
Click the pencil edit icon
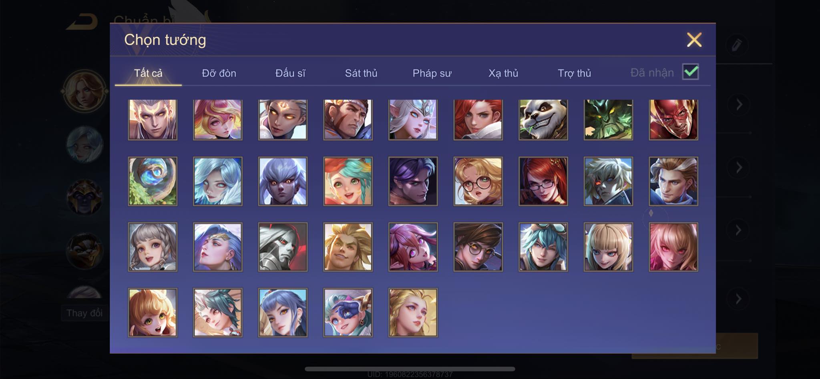737,44
